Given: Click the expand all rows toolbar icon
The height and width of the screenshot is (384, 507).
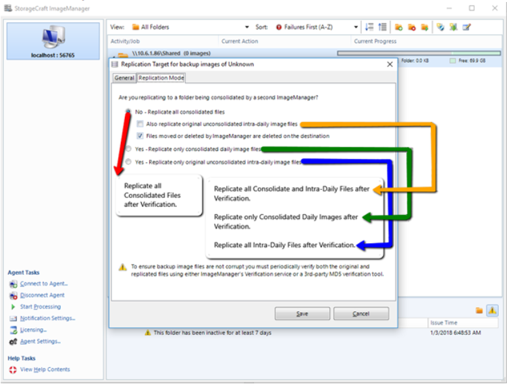Looking at the screenshot, I should click(x=369, y=27).
